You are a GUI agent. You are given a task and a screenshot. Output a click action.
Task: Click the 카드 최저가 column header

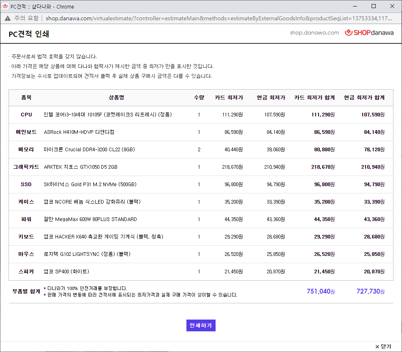[x=229, y=97]
